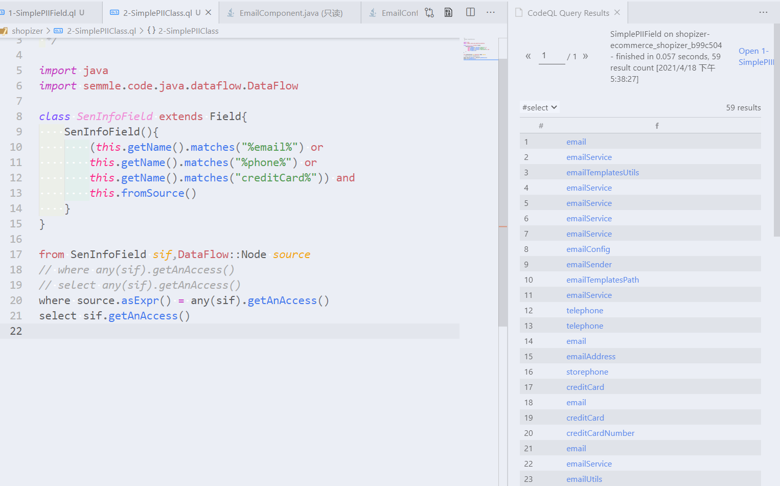Open results panel More Actions ellipsis
Screen dimensions: 780x486
point(763,12)
